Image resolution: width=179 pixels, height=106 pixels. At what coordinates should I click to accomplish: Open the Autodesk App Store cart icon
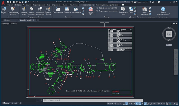tap(150, 2)
